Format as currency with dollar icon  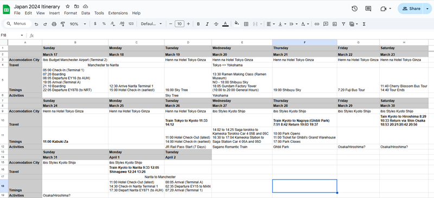click(x=95, y=24)
